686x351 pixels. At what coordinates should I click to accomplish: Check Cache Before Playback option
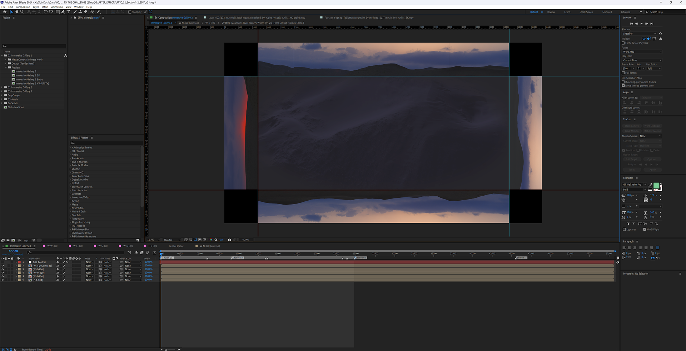pos(623,43)
